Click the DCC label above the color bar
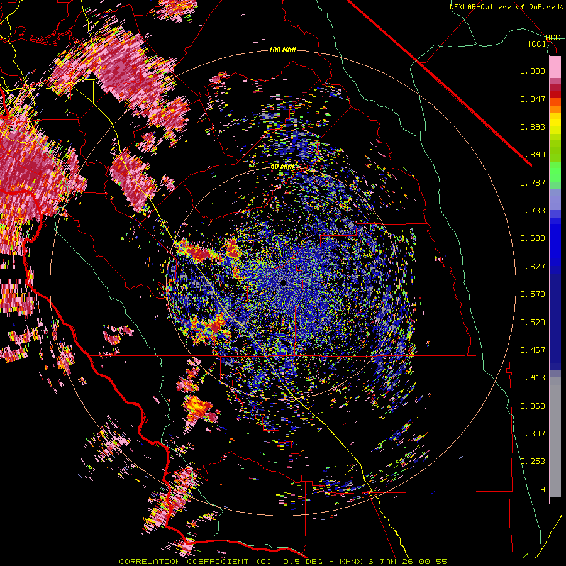Image resolution: width=566 pixels, height=566 pixels. click(x=553, y=38)
